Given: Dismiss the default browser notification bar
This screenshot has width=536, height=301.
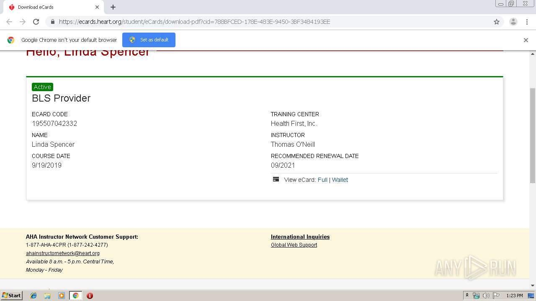Looking at the screenshot, I should point(526,40).
